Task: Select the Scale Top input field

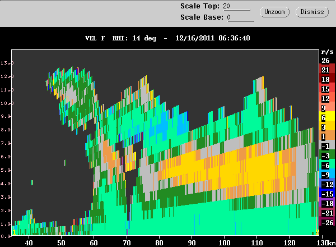Action: (236, 6)
